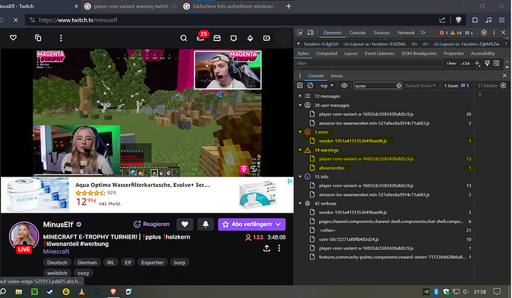
Task: Click the follow heart button beside Reagieren
Action: pos(185,225)
